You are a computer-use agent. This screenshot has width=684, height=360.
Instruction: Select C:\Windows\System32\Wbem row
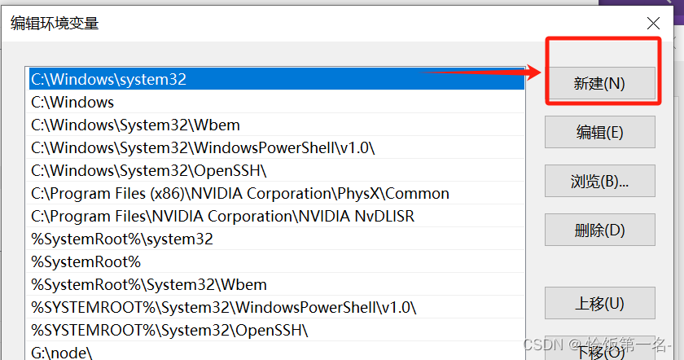tap(277, 125)
